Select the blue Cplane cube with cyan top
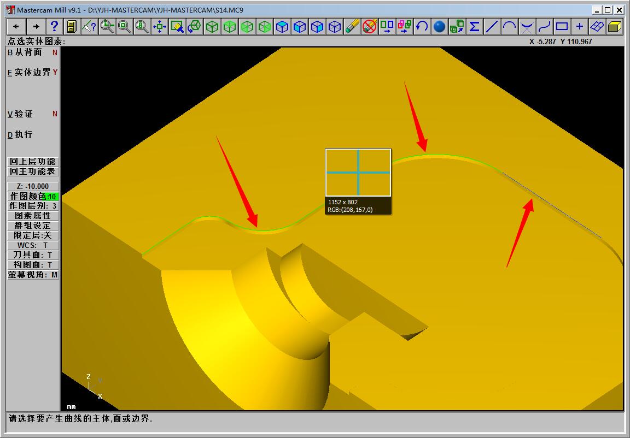The image size is (630, 438). [x=282, y=26]
